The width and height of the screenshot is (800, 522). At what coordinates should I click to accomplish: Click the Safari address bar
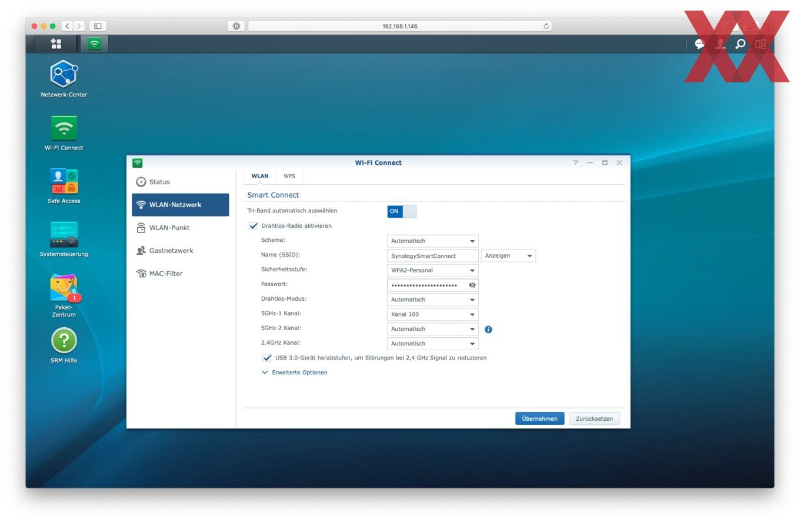point(399,26)
